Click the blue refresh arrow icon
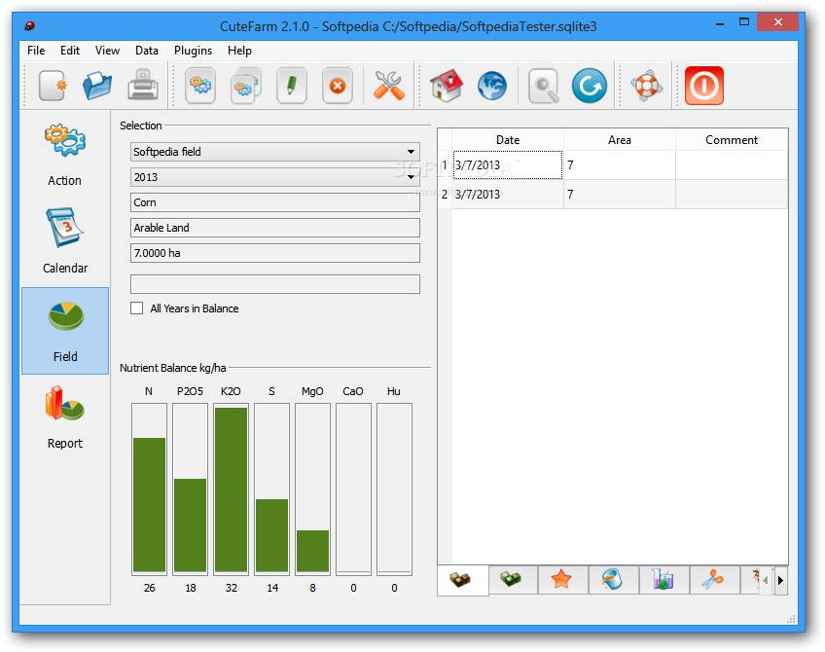Image resolution: width=825 pixels, height=652 pixels. [x=590, y=86]
